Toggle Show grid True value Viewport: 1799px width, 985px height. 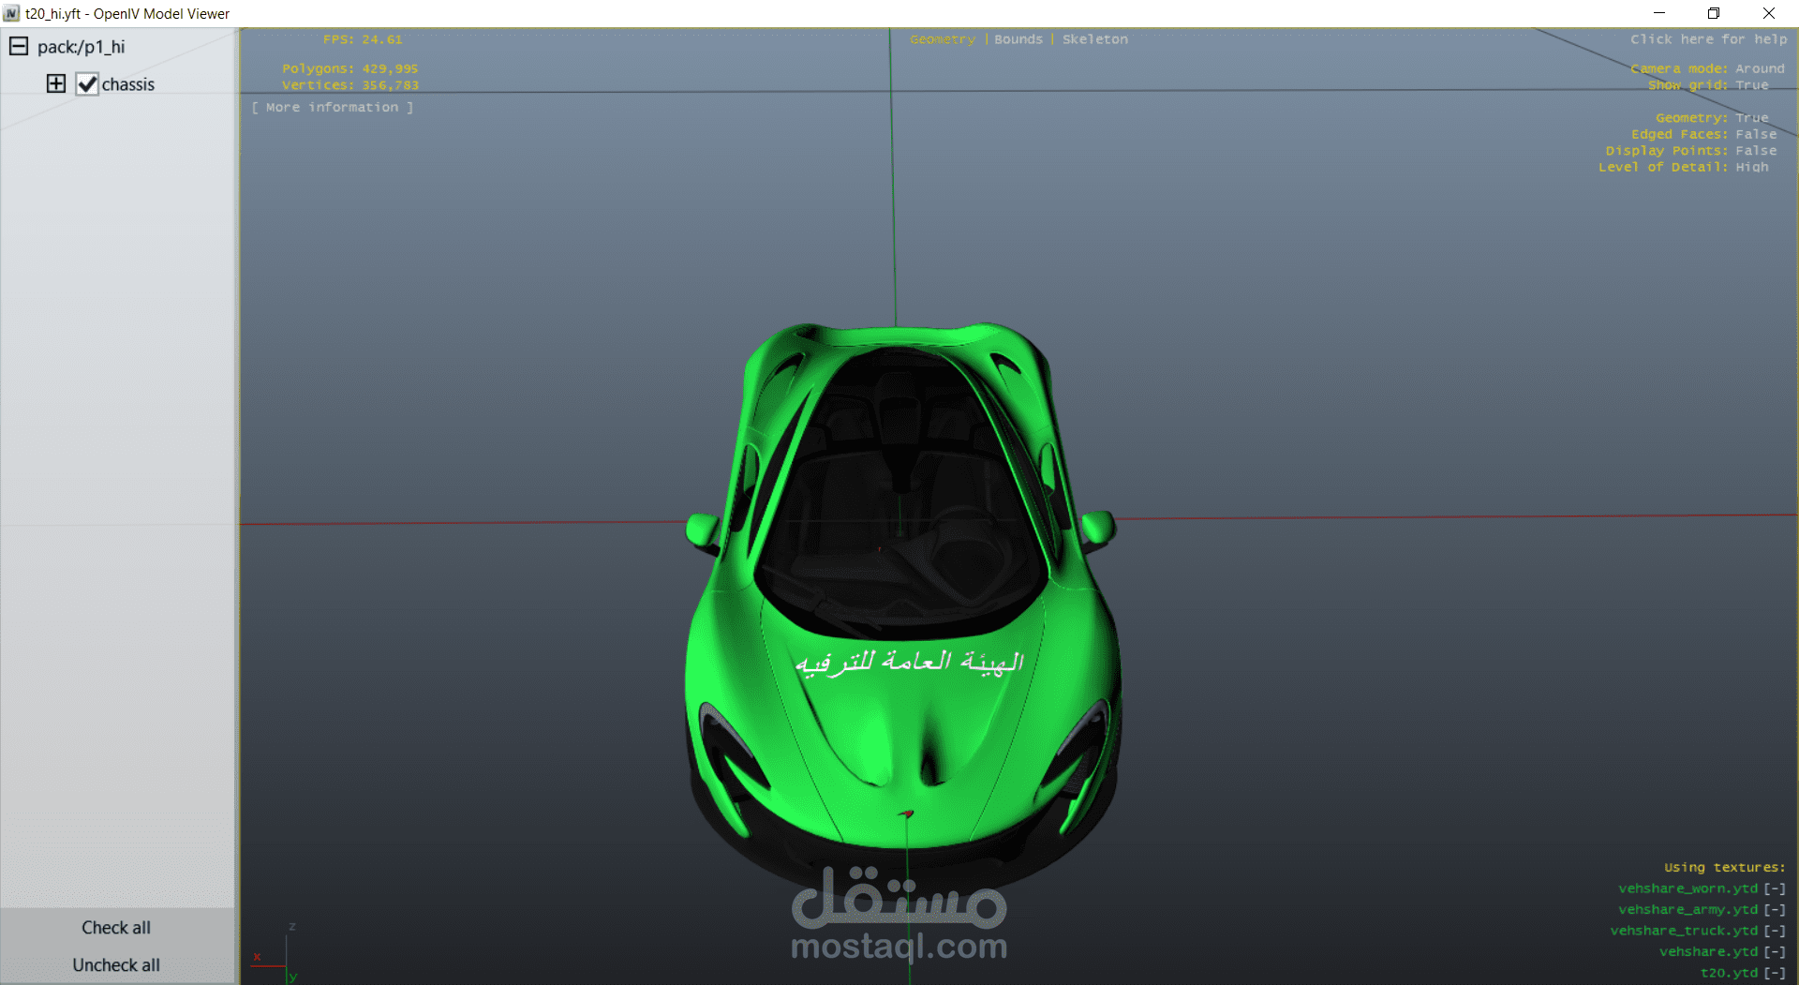[1752, 85]
